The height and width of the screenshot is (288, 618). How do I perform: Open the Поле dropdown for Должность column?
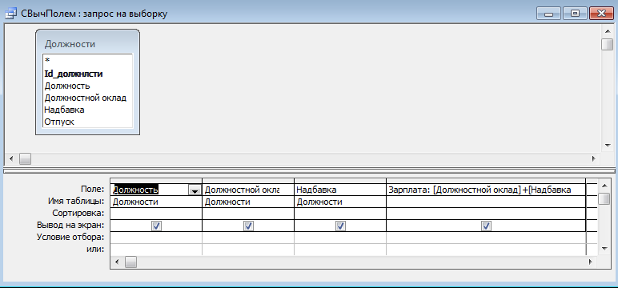[195, 190]
